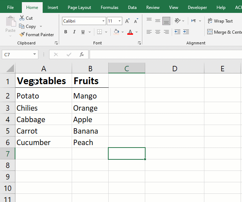Screen dimensions: 242x202
Task: Switch to the Page Layout tab
Action: pyautogui.click(x=79, y=8)
